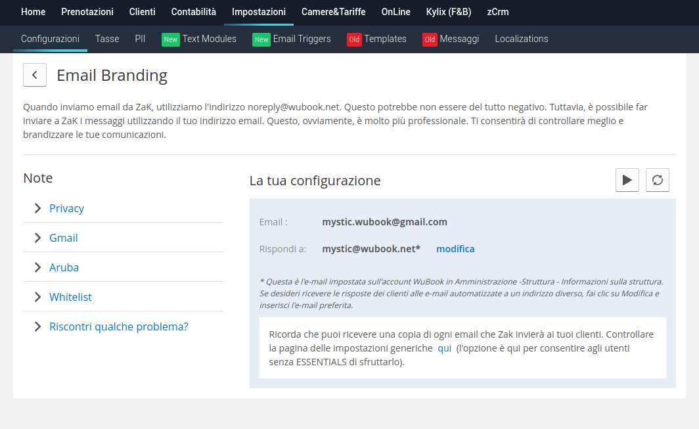
Task: Expand the Whitelist note
Action: [70, 297]
